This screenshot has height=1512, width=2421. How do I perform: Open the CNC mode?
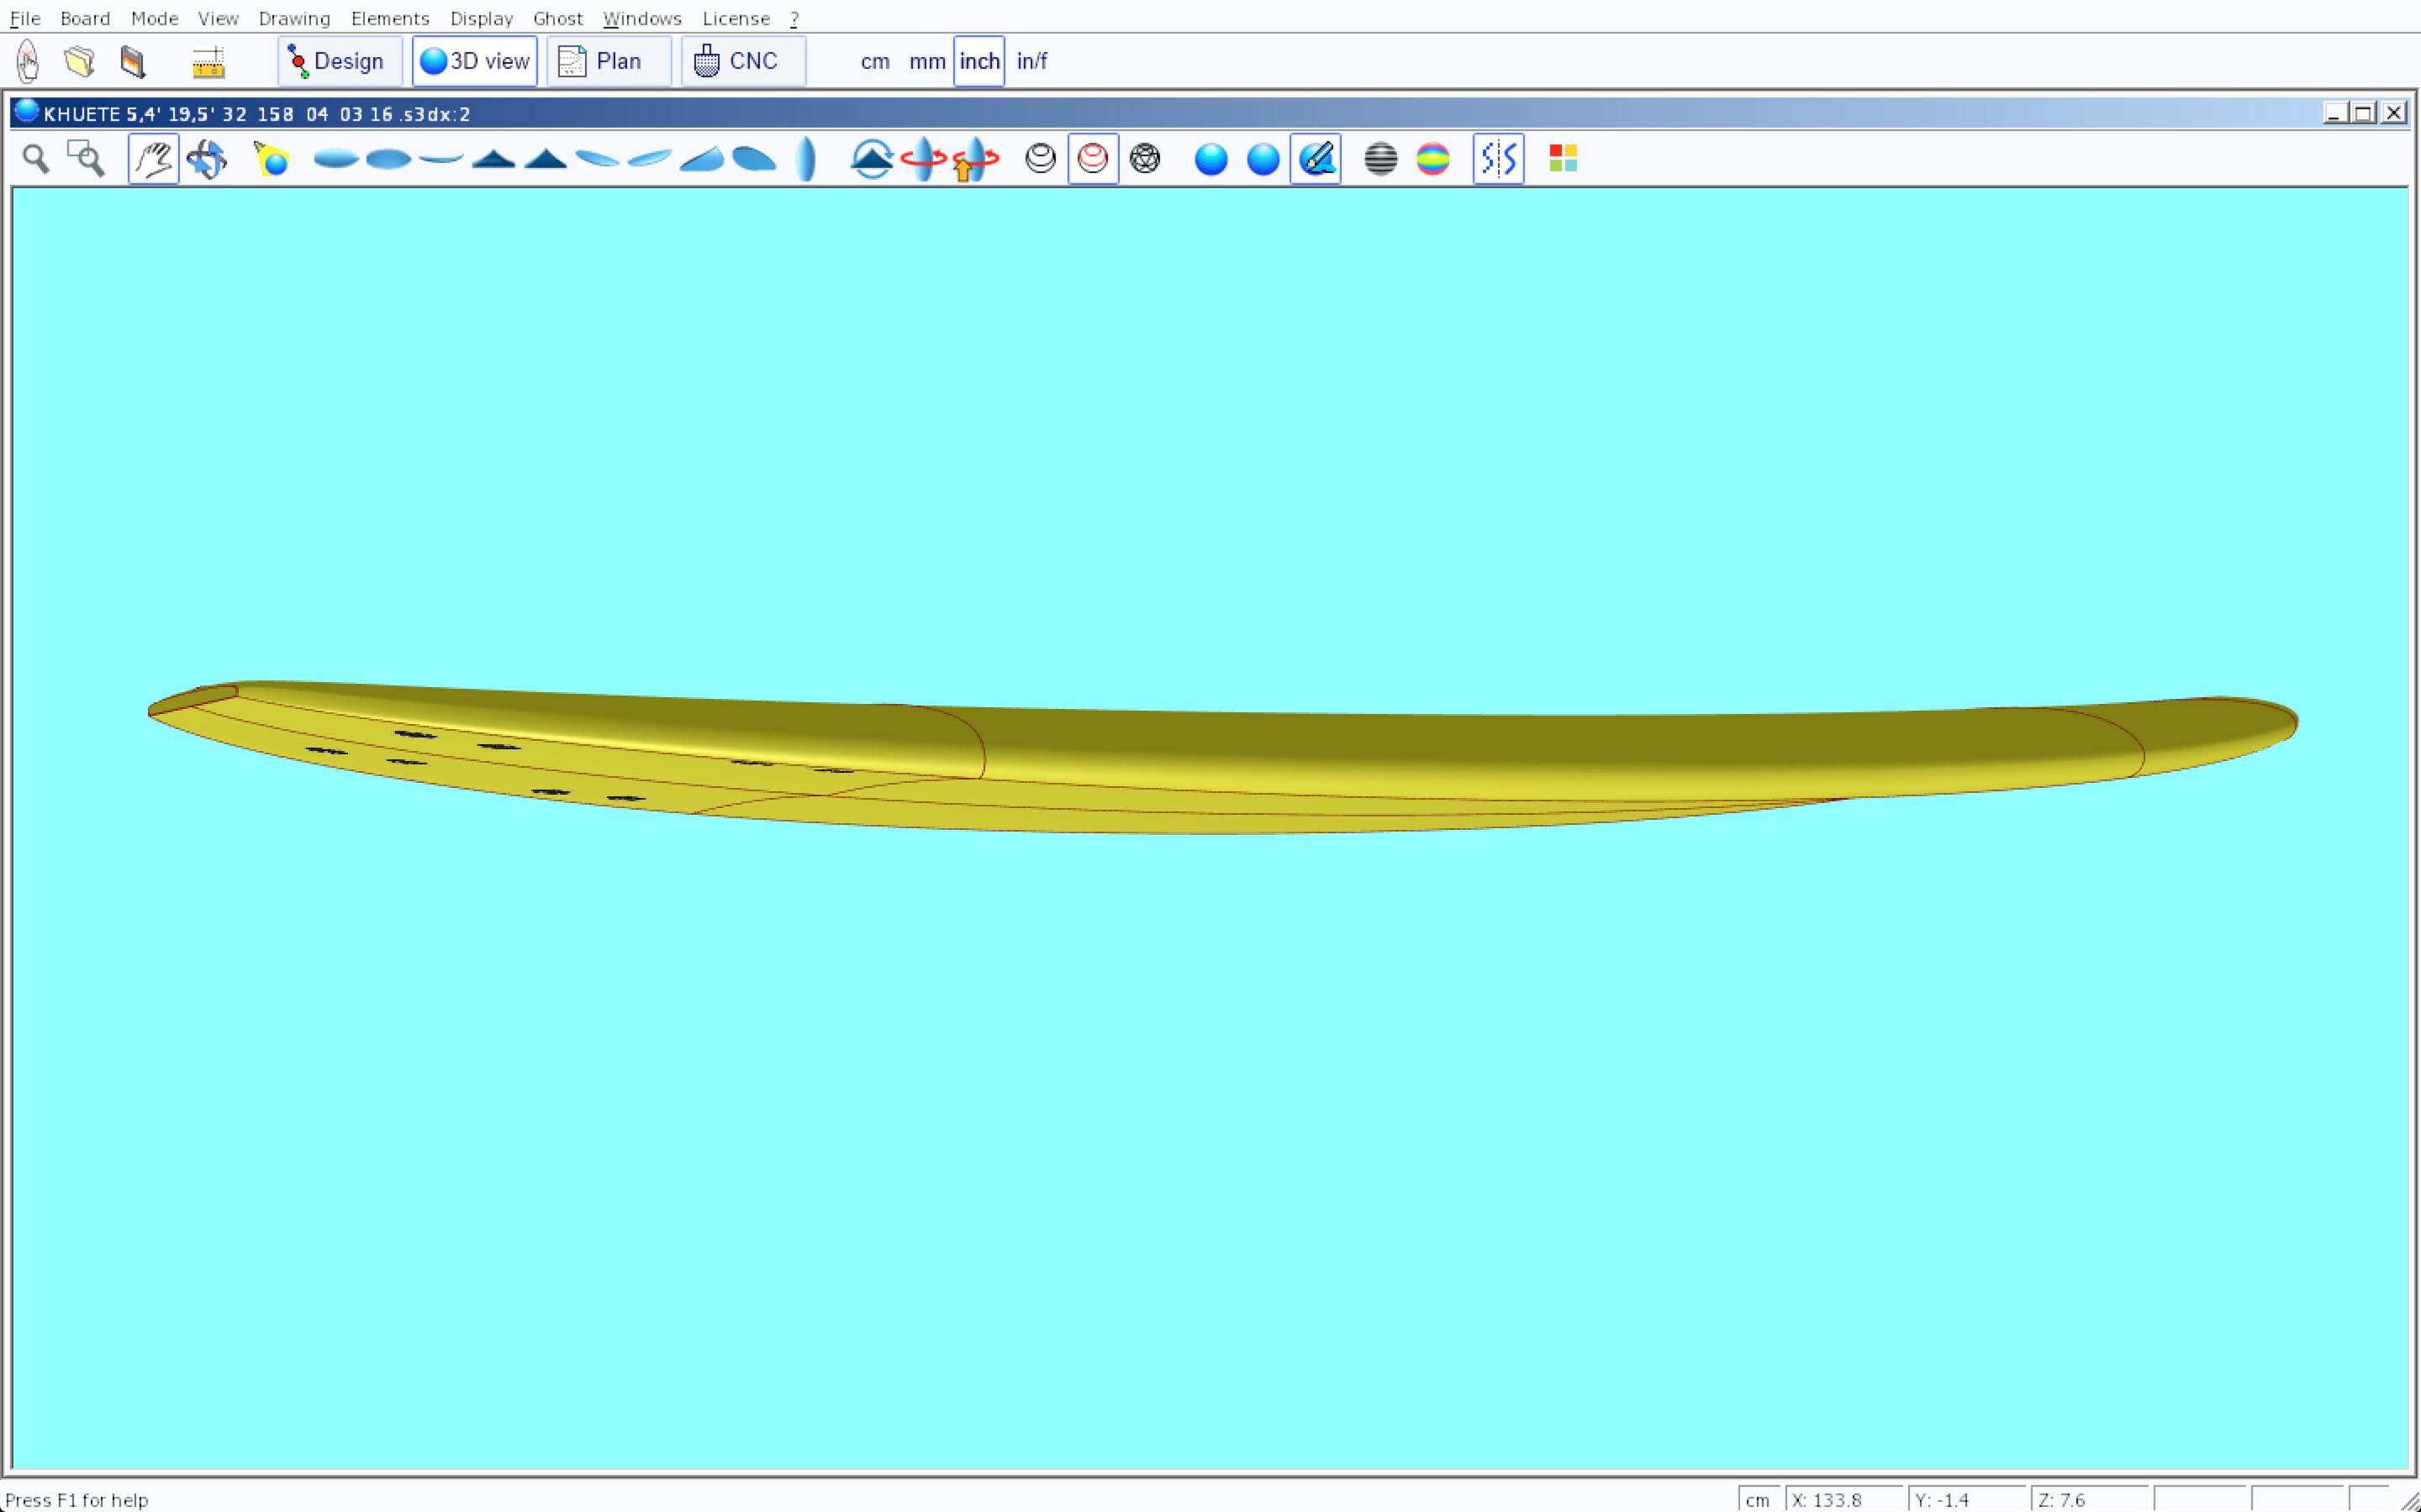pos(742,62)
